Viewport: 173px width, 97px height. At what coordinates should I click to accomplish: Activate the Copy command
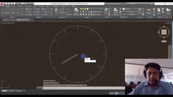tap(28, 12)
